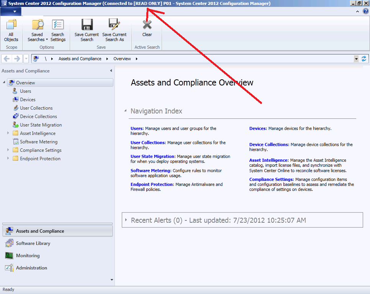
Task: Click the root node icon in address bar
Action: pyautogui.click(x=36, y=59)
